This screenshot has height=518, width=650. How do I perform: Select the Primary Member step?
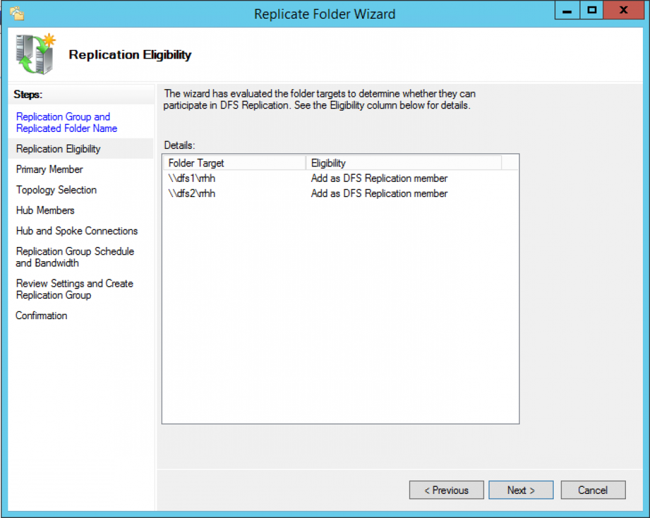(x=49, y=169)
